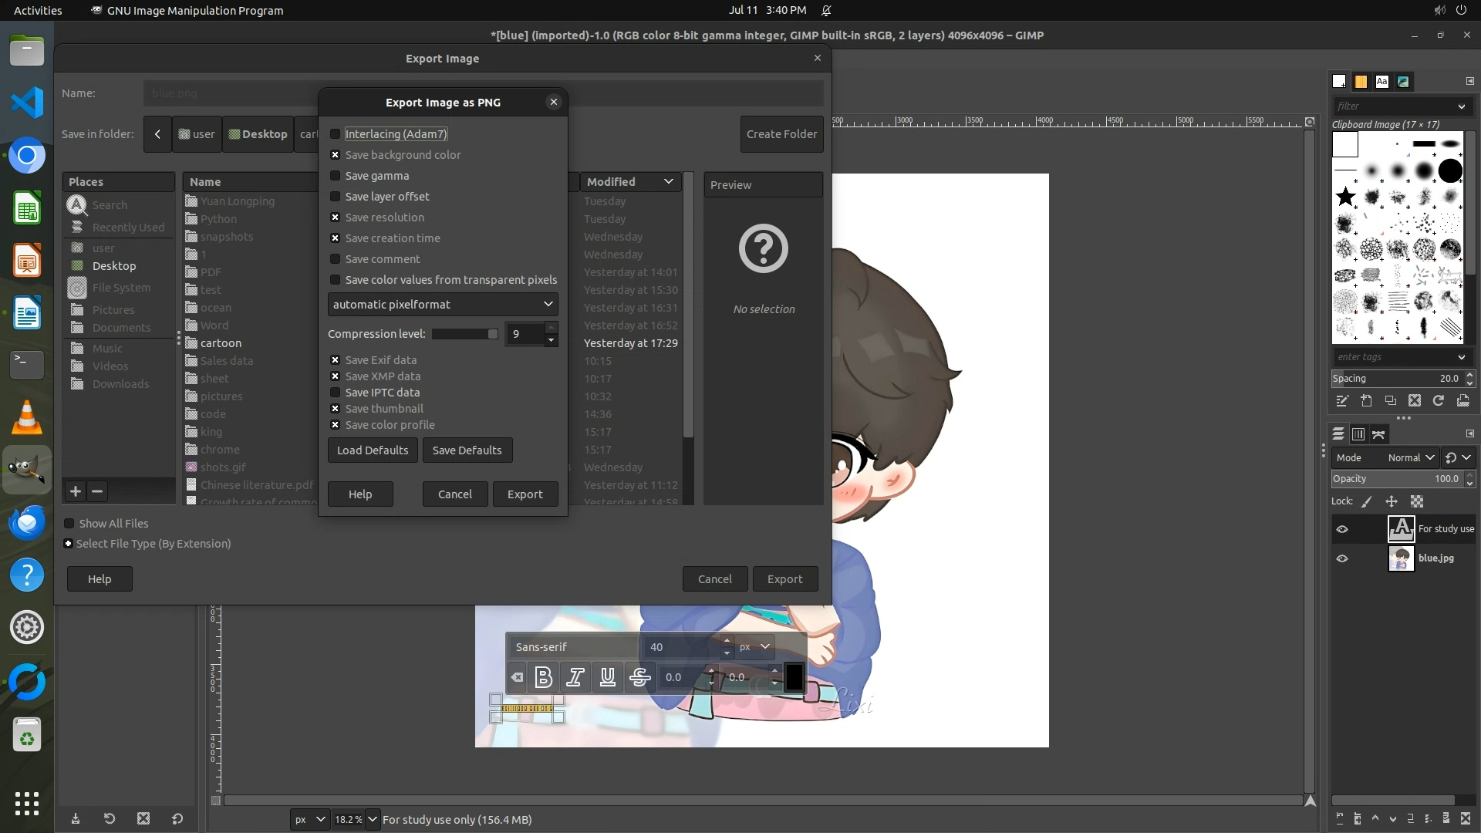Click the Strikethrough text formatting icon
Screen dimensions: 1481x833
639,677
